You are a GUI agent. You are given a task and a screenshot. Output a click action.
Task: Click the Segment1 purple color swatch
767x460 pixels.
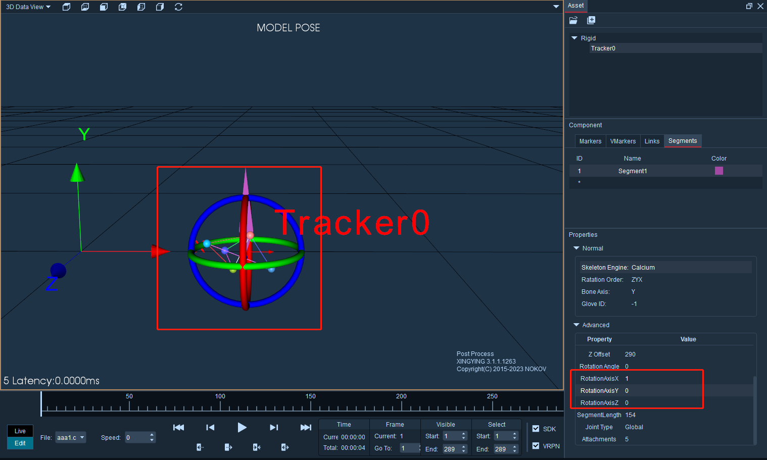pyautogui.click(x=719, y=171)
